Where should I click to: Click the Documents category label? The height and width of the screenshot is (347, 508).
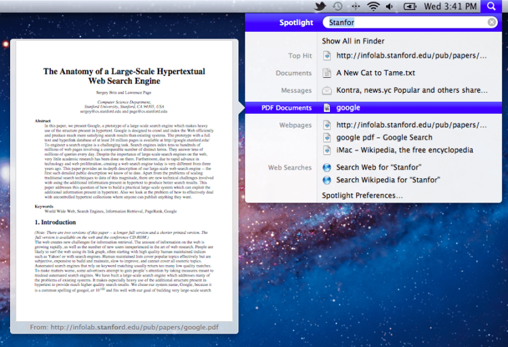click(x=293, y=73)
